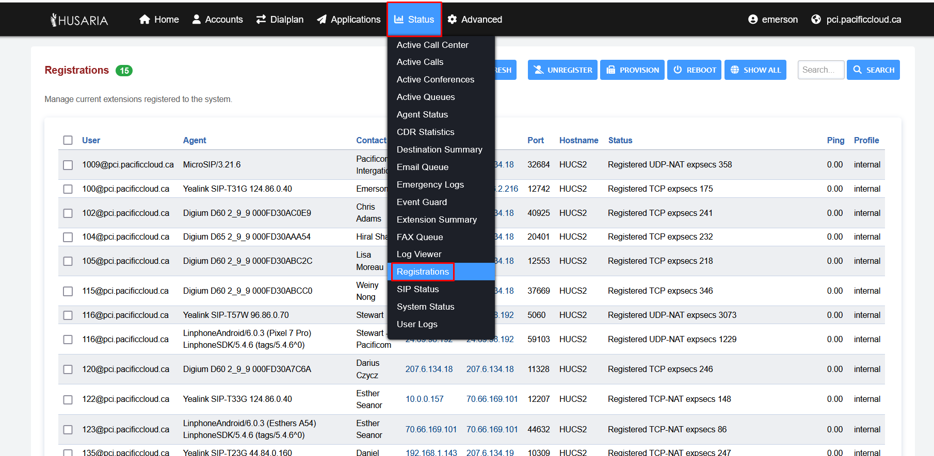Screen dimensions: 934x456
Task: Toggle the select-all checkbox in table header
Action: tap(68, 140)
